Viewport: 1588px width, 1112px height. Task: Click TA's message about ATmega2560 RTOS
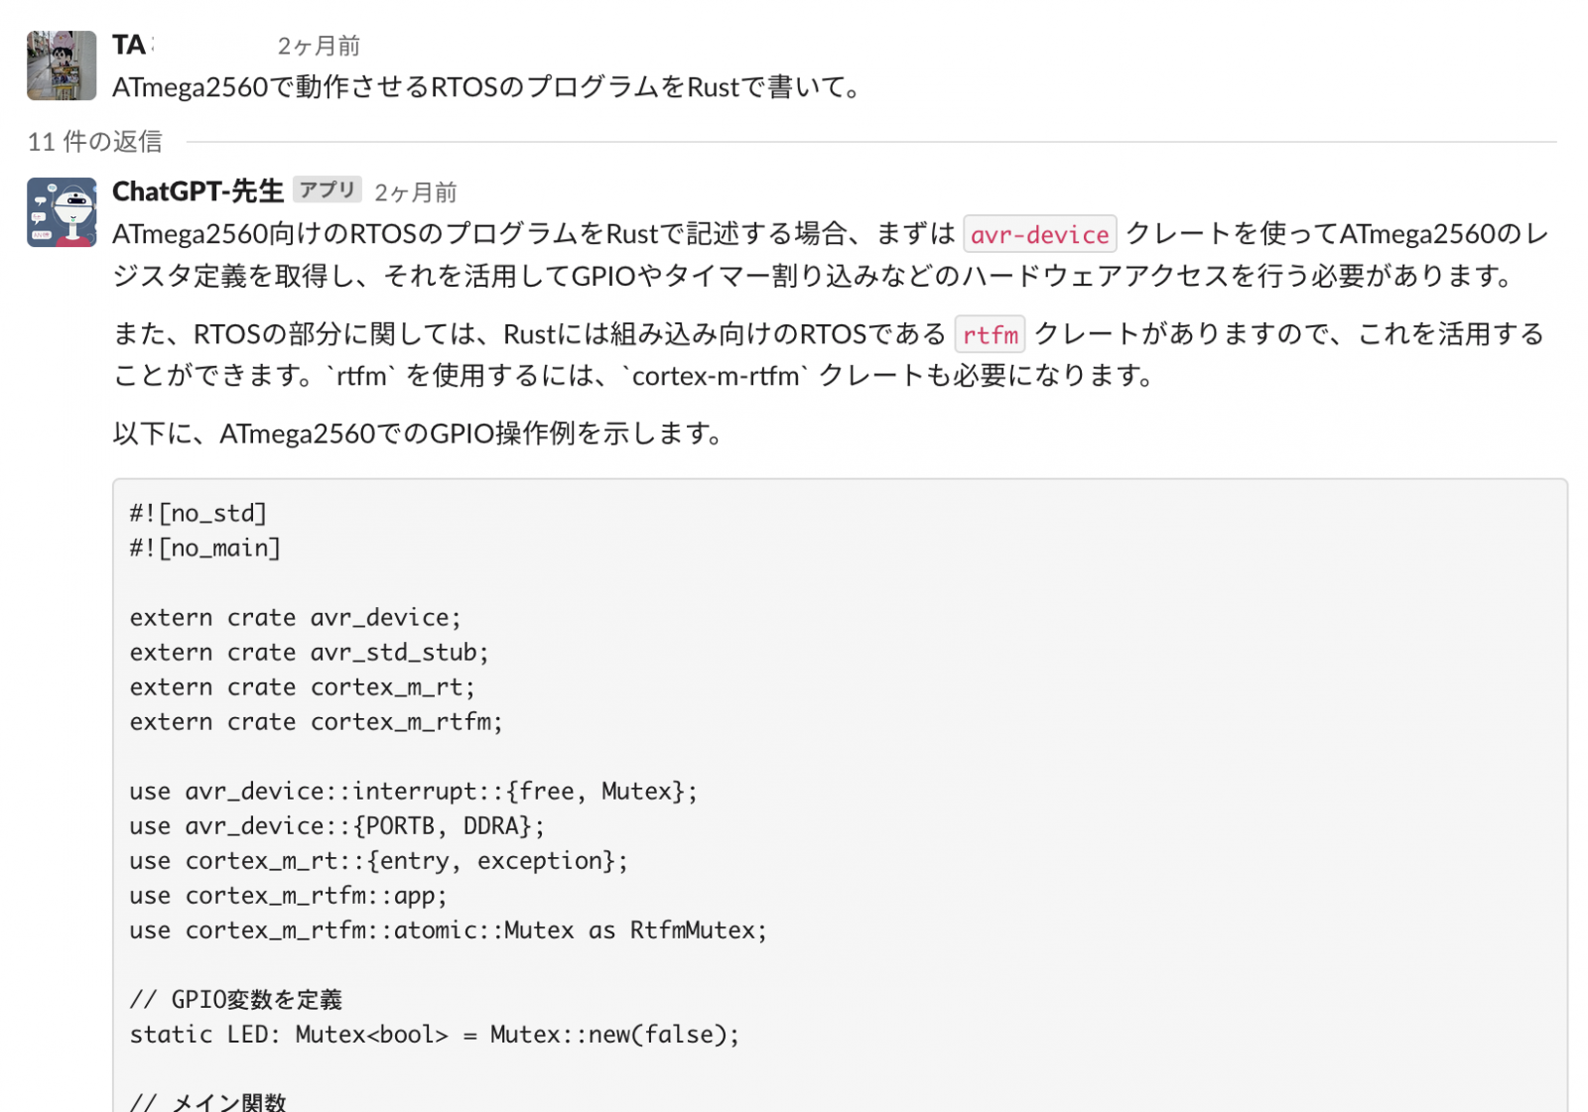488,87
